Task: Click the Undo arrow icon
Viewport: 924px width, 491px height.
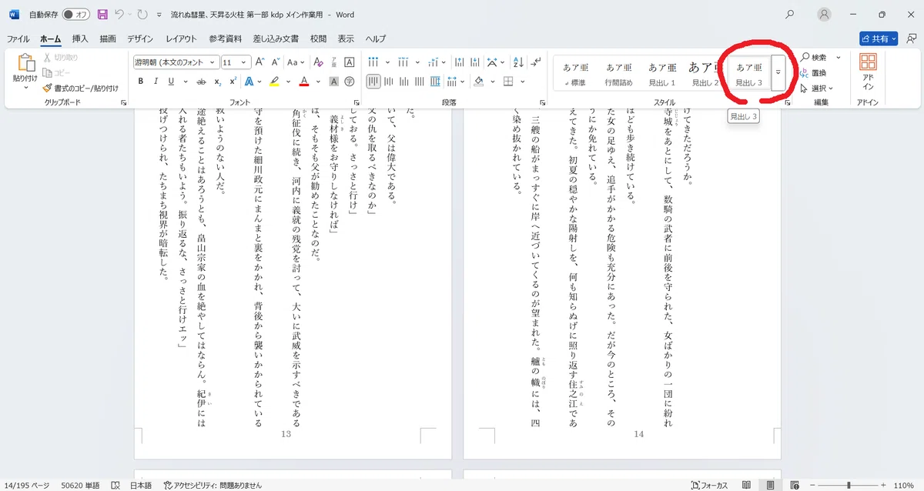Action: 119,15
